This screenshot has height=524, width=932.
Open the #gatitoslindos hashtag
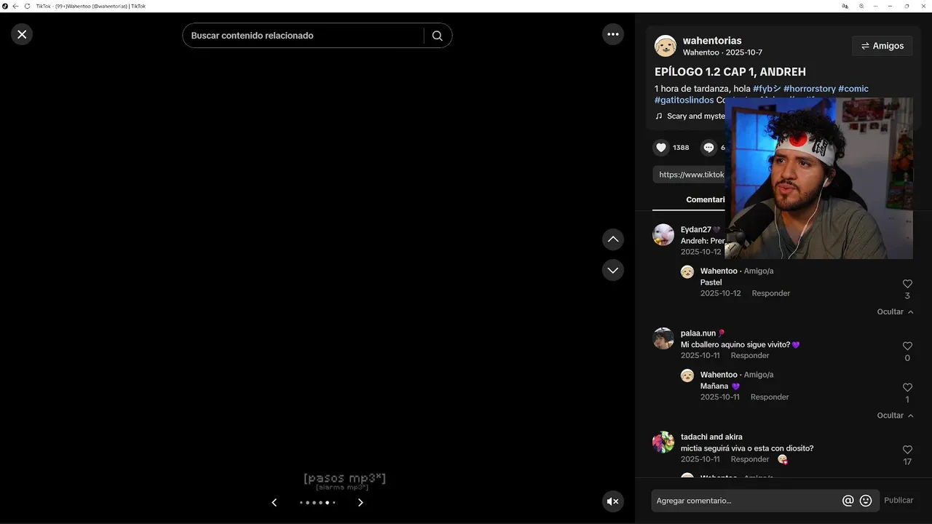684,100
